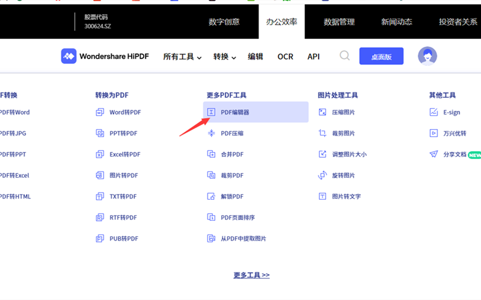
Task: Click the E-sign icon
Action: 434,112
